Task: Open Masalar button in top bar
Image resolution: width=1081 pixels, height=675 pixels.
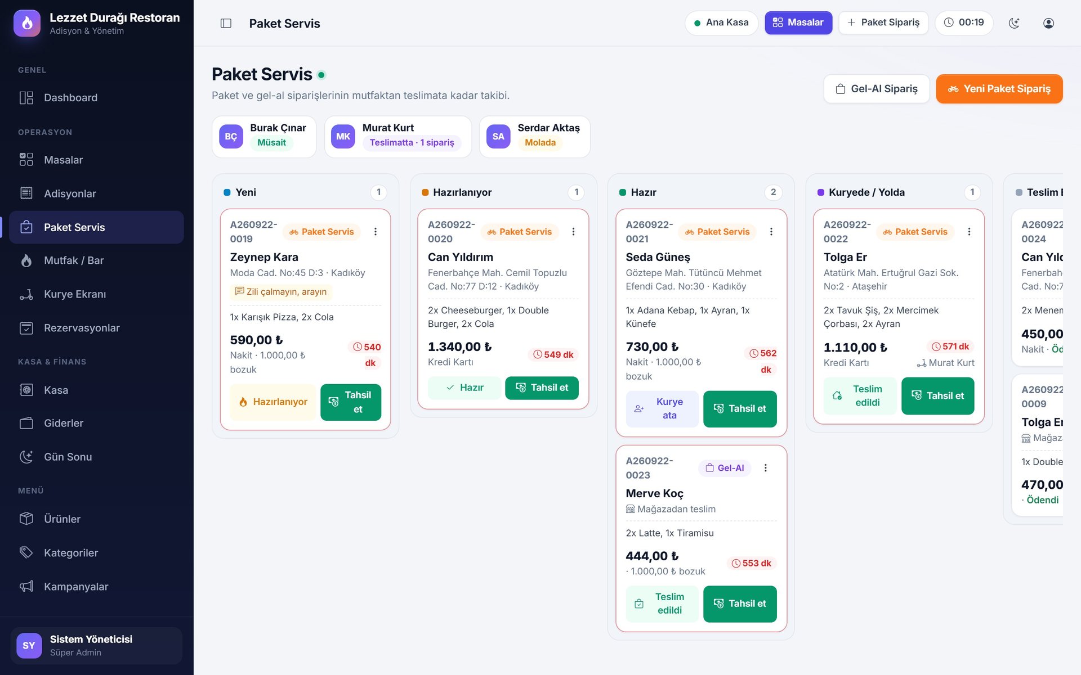Action: (798, 23)
